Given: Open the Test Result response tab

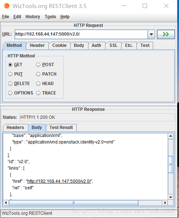Looking at the screenshot, I should [x=61, y=128].
